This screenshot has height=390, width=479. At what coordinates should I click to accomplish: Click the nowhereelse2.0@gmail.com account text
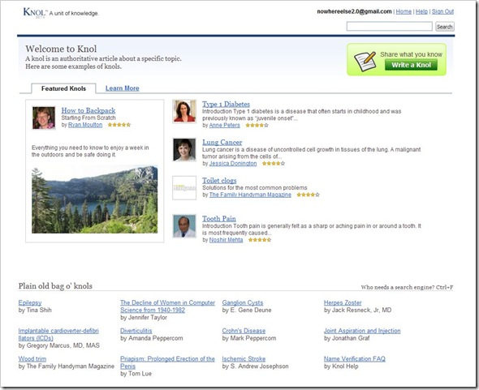pos(354,11)
